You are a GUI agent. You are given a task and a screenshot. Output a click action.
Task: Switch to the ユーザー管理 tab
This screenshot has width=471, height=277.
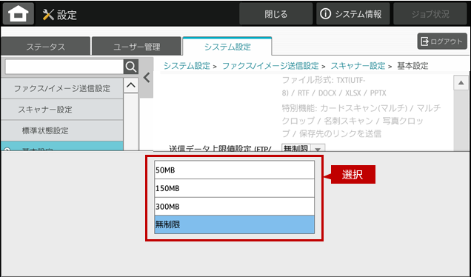point(136,47)
